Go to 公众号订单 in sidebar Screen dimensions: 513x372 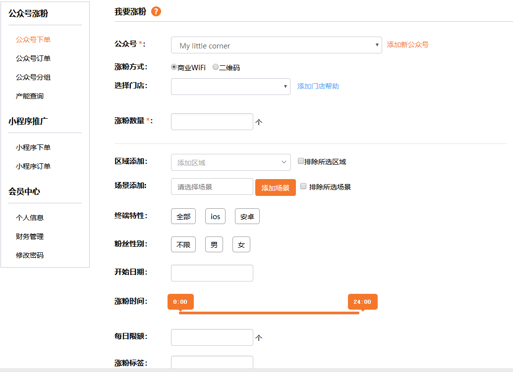[33, 58]
